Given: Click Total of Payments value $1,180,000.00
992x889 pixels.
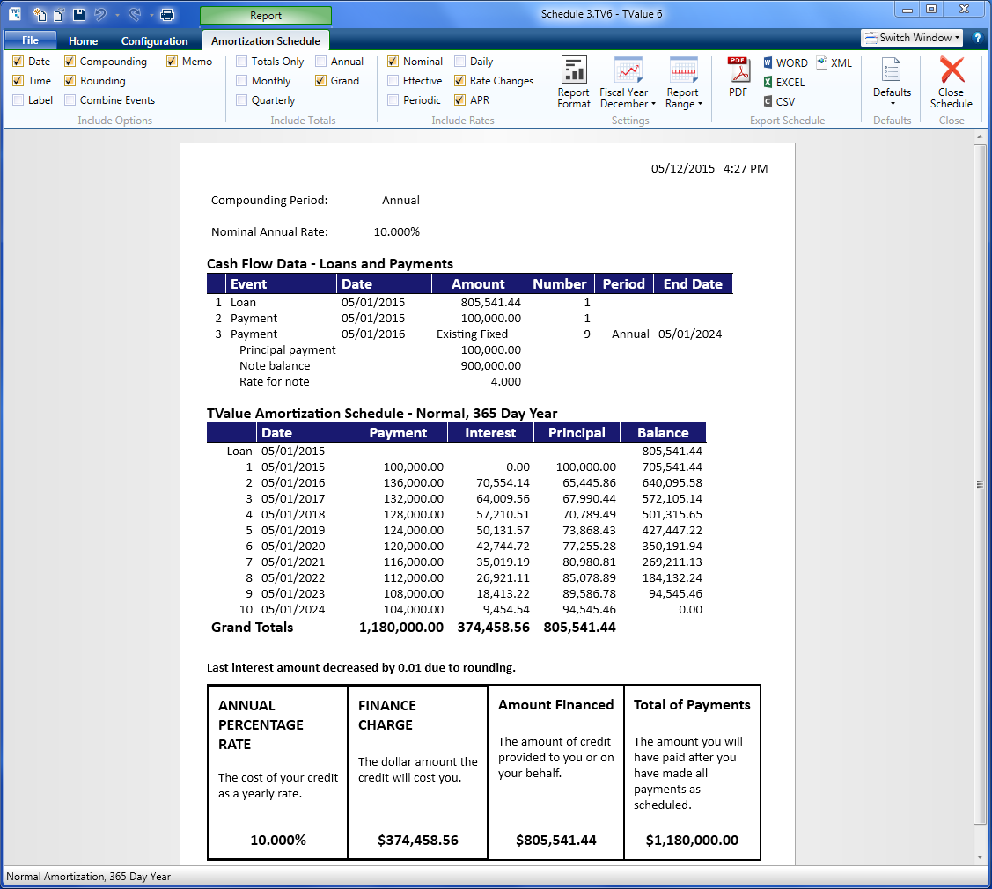Looking at the screenshot, I should point(692,841).
